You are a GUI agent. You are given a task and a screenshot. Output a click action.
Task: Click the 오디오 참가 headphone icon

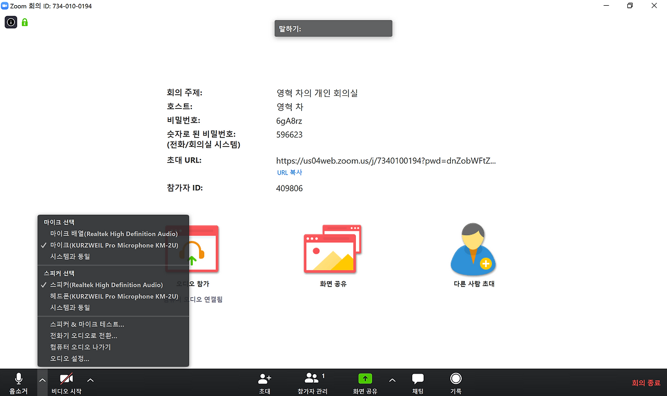192,249
